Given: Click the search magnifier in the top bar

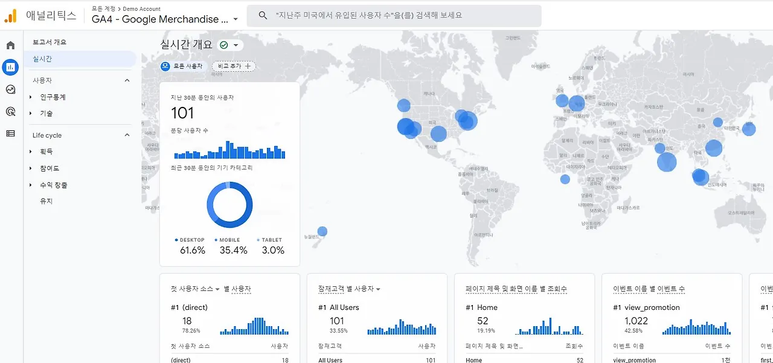Looking at the screenshot, I should point(262,16).
